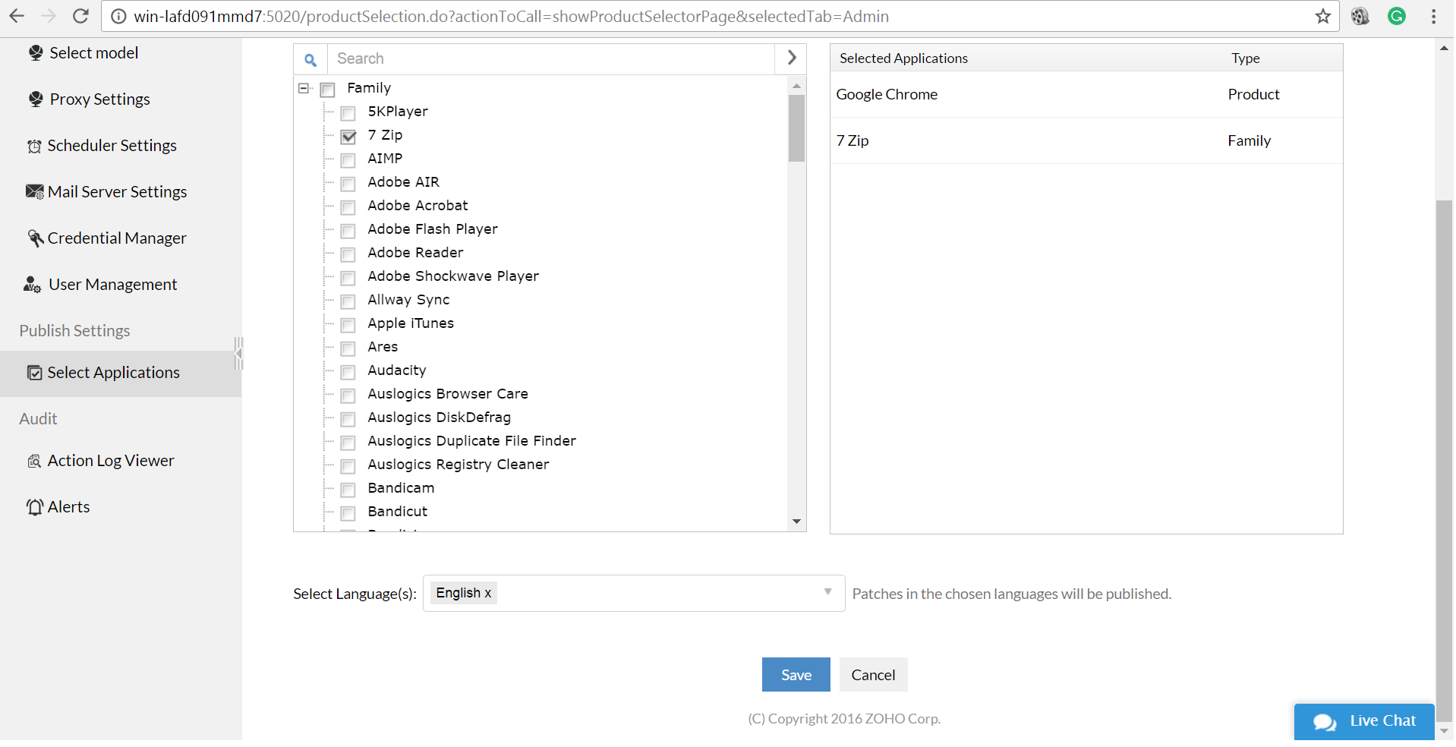Click the Action Log Viewer icon
Screen dimensions: 1456x747
click(33, 460)
